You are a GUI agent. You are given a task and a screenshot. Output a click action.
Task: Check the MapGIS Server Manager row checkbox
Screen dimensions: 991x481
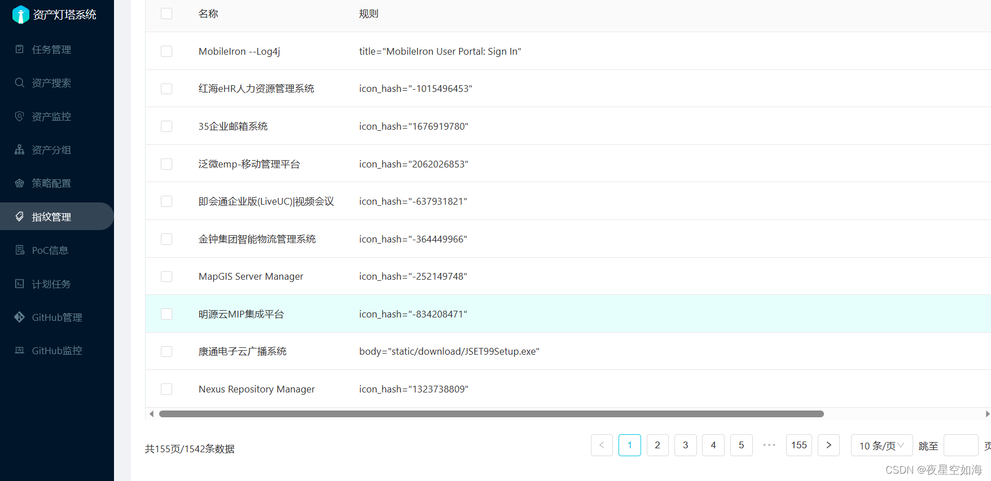click(x=166, y=276)
